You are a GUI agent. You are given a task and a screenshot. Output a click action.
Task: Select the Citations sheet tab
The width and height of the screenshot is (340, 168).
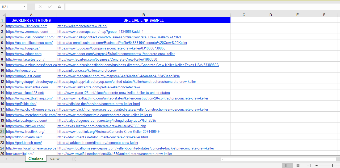(36, 159)
